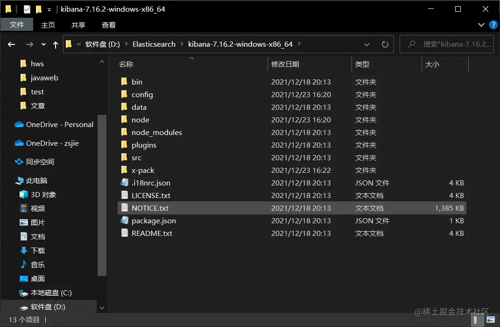This screenshot has height=327, width=500.
Task: Click navigation pane scroll up arrow
Action: coord(102,62)
